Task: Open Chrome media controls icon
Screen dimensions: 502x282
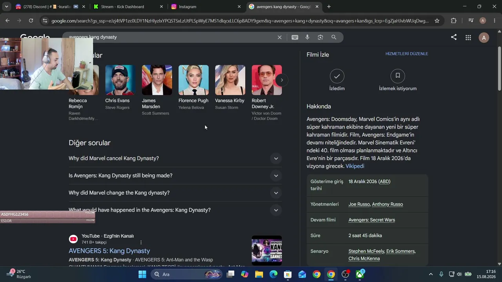Action: click(x=471, y=21)
